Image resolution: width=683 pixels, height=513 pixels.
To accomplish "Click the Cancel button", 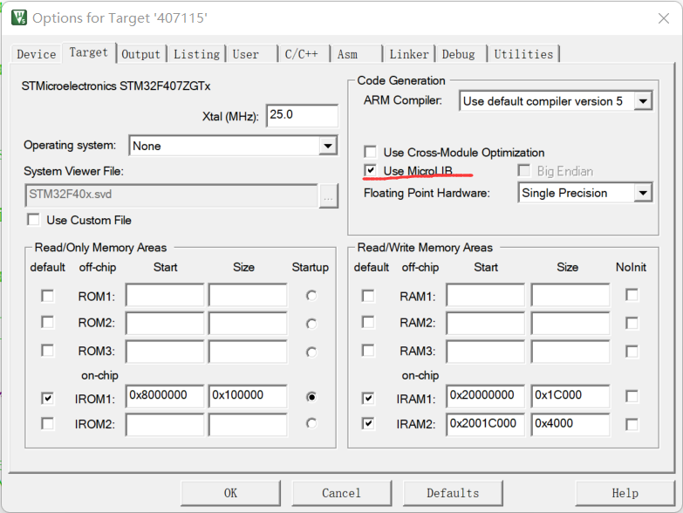I will [342, 493].
